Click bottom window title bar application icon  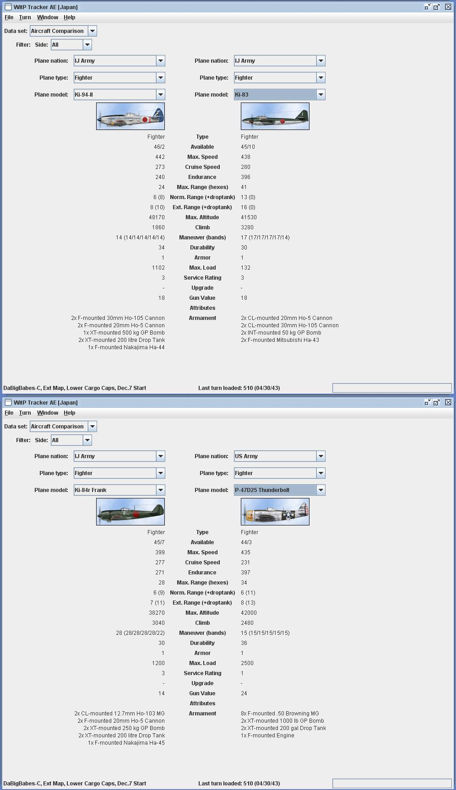click(8, 402)
